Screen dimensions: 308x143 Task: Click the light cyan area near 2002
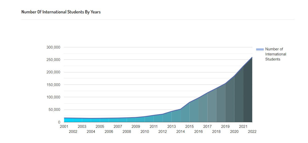(73, 120)
